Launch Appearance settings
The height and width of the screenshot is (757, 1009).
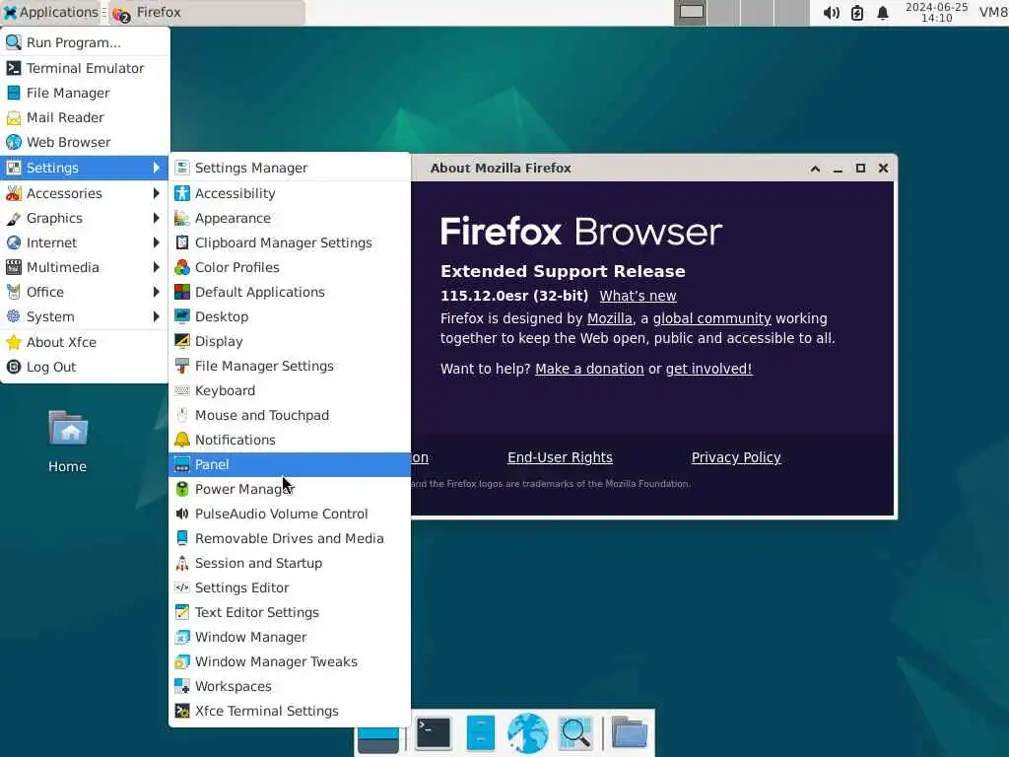click(x=290, y=218)
